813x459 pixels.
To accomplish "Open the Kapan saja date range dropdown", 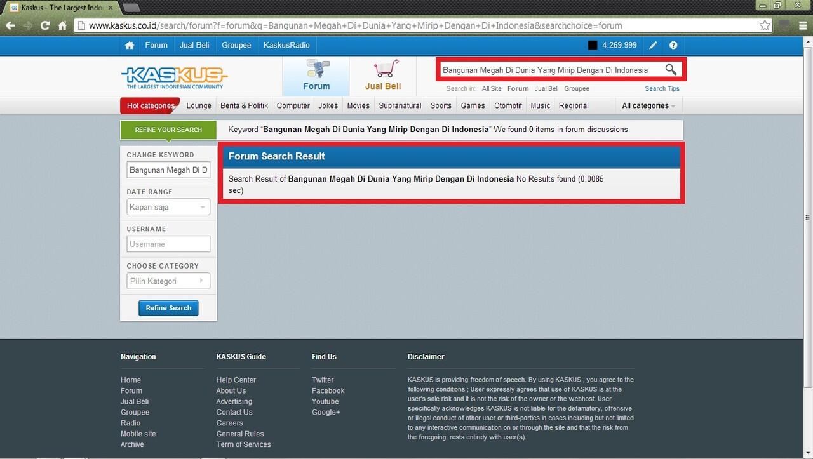I will coord(168,207).
